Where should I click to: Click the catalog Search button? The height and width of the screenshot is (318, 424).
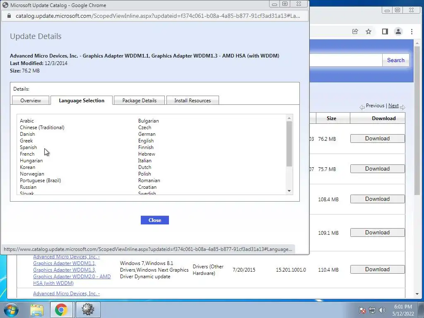[x=395, y=60]
